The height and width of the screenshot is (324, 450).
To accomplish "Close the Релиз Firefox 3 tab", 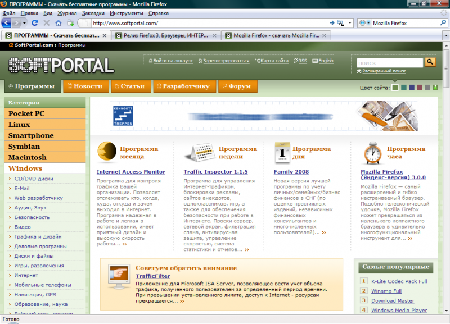I will [x=214, y=35].
